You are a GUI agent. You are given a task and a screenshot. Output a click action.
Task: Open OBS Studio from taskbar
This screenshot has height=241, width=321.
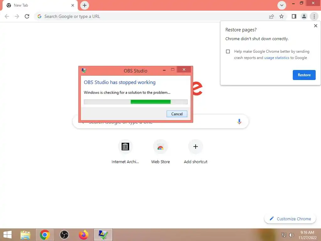click(64, 235)
